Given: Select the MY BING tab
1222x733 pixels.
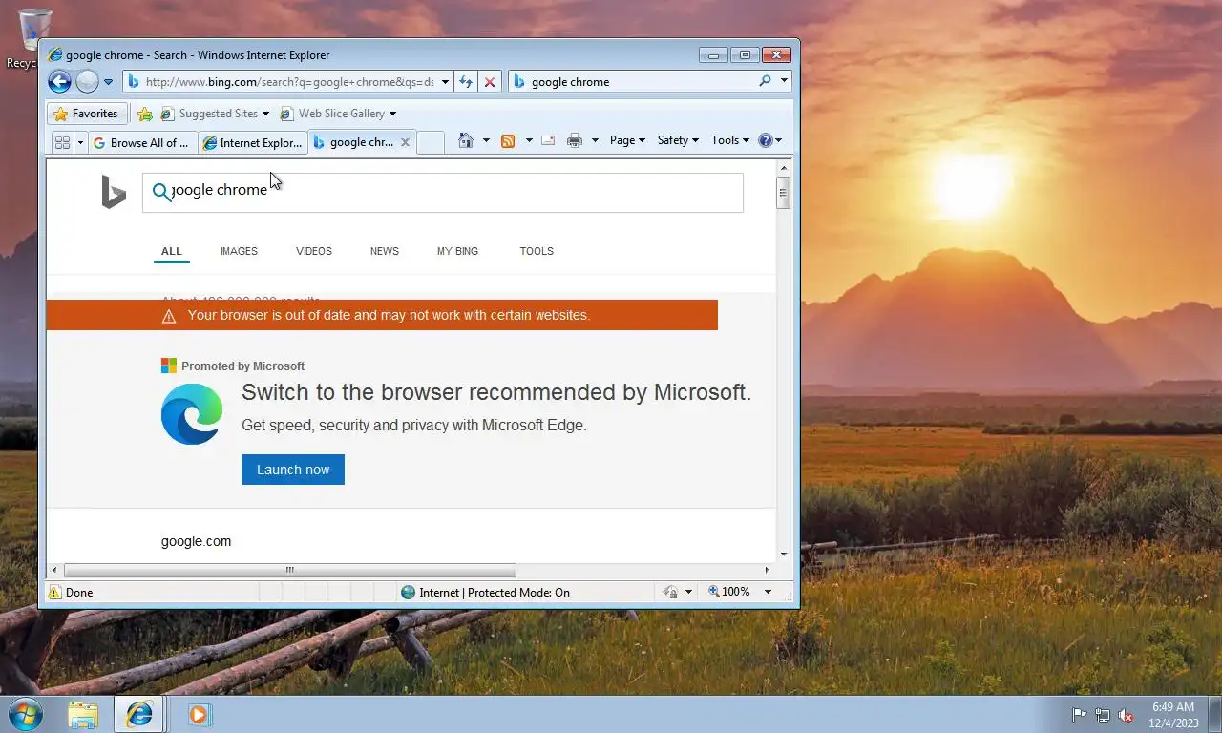Looking at the screenshot, I should tap(457, 252).
